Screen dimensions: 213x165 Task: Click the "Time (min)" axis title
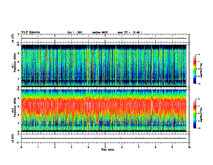[108, 150]
